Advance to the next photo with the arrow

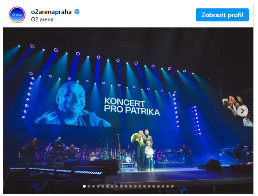click(x=243, y=111)
